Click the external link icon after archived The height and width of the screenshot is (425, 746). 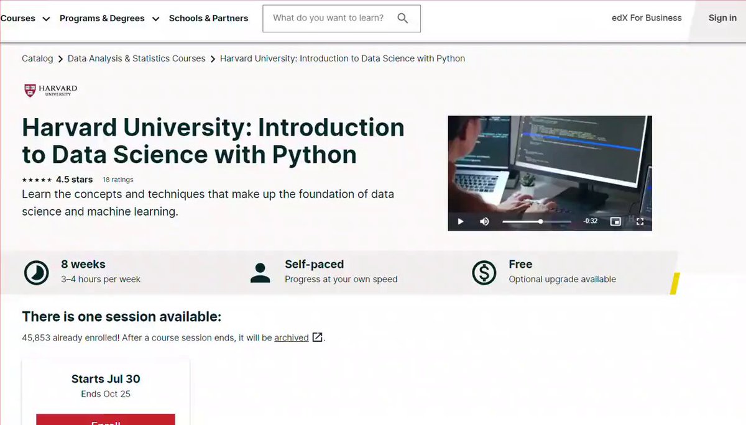click(x=317, y=337)
